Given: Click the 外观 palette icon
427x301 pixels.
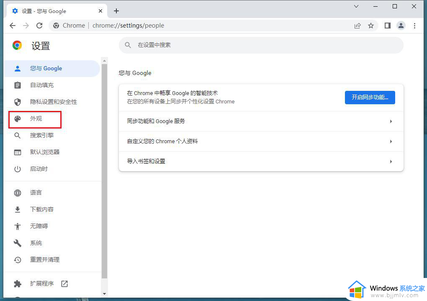Looking at the screenshot, I should coord(18,119).
